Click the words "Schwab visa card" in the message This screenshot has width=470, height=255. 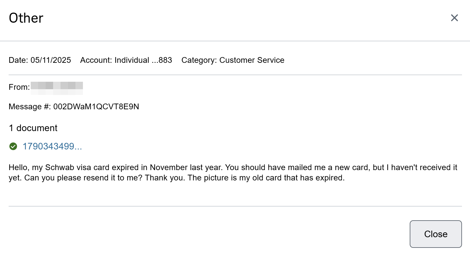tap(77, 167)
